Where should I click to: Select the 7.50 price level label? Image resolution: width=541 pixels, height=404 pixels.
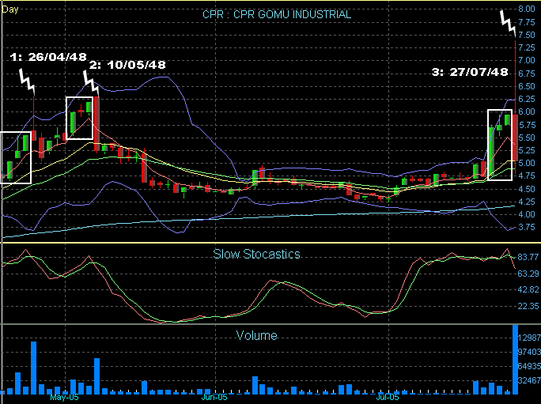coord(527,35)
